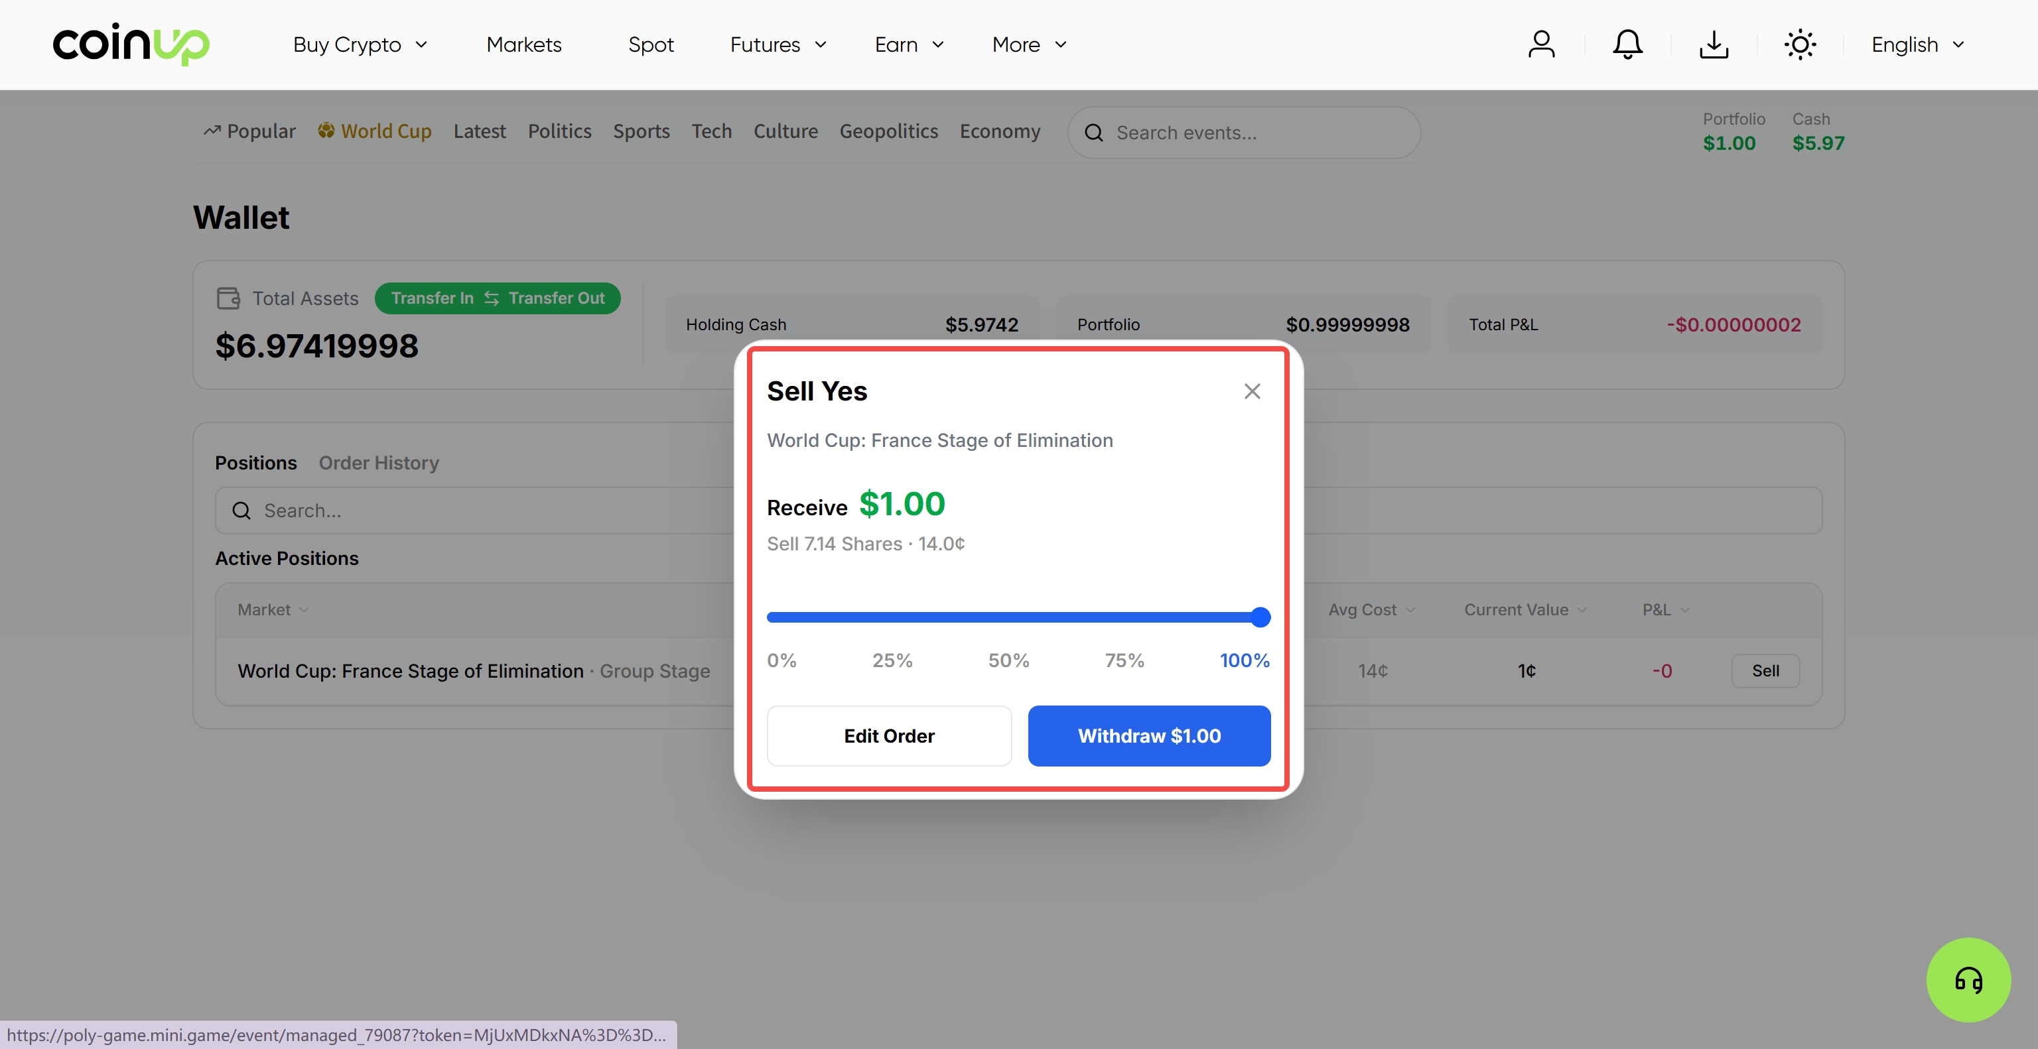Screen dimensions: 2038x1049
Task: Switch to the Economy category
Action: tap(1000, 131)
